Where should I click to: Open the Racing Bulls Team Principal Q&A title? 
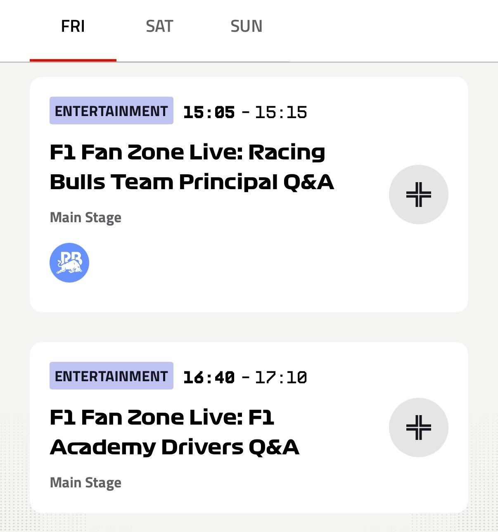click(192, 167)
